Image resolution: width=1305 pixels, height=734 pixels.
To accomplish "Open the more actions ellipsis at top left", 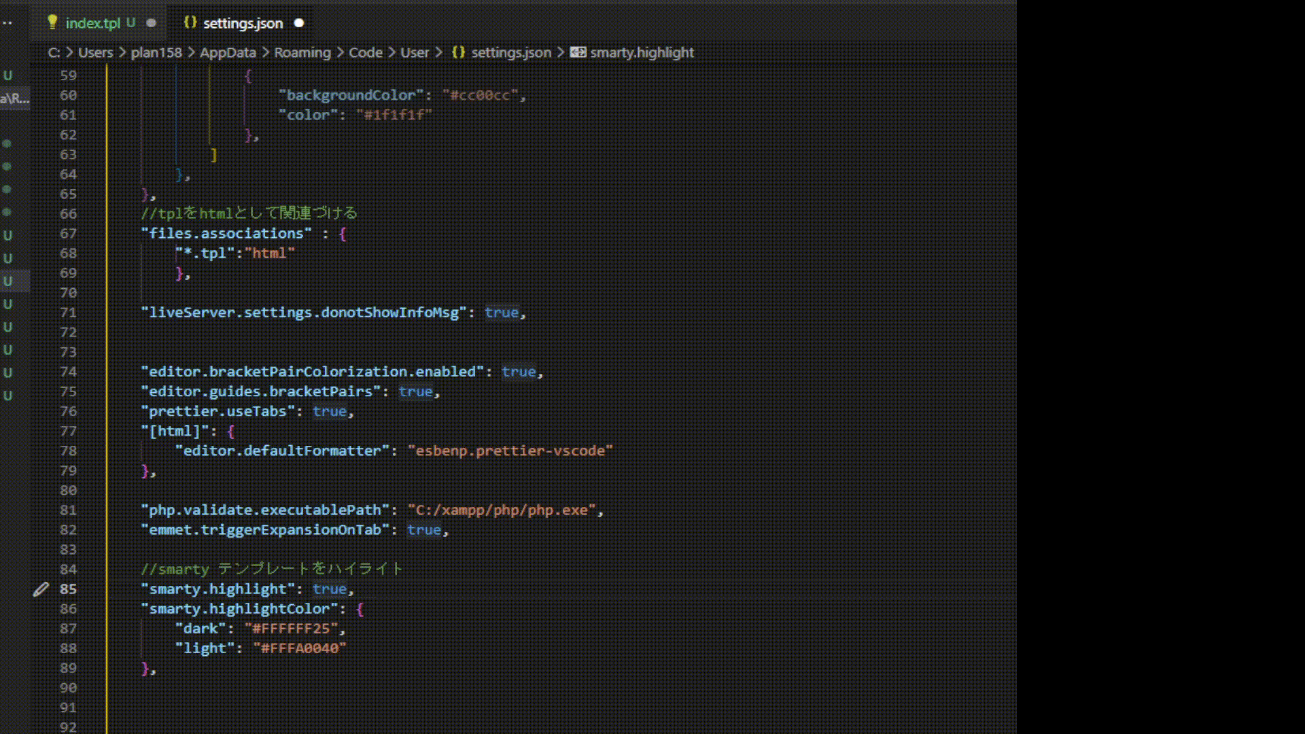I will 7,23.
